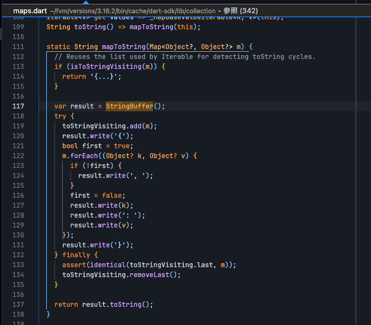Click result.write('{') on line 120
371x325 pixels.
[x=98, y=136]
